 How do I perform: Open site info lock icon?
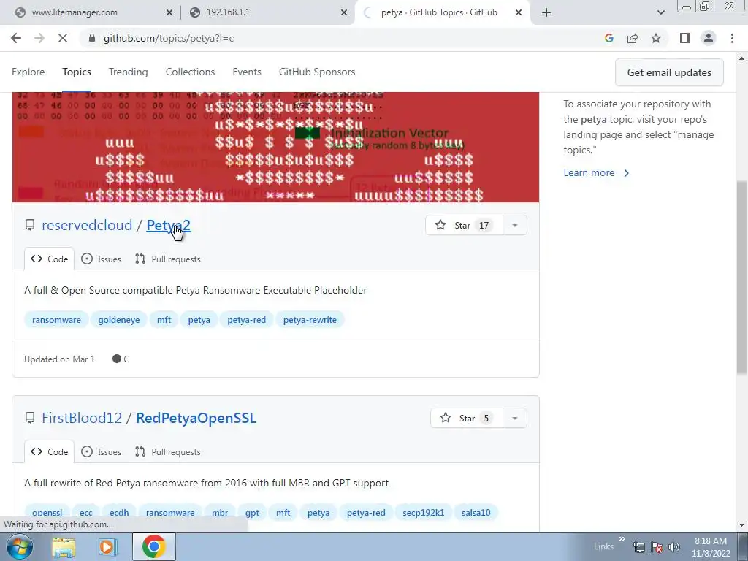tap(92, 38)
